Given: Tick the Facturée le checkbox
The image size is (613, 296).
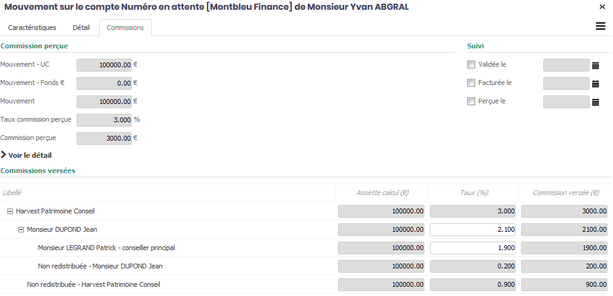Looking at the screenshot, I should [x=471, y=83].
